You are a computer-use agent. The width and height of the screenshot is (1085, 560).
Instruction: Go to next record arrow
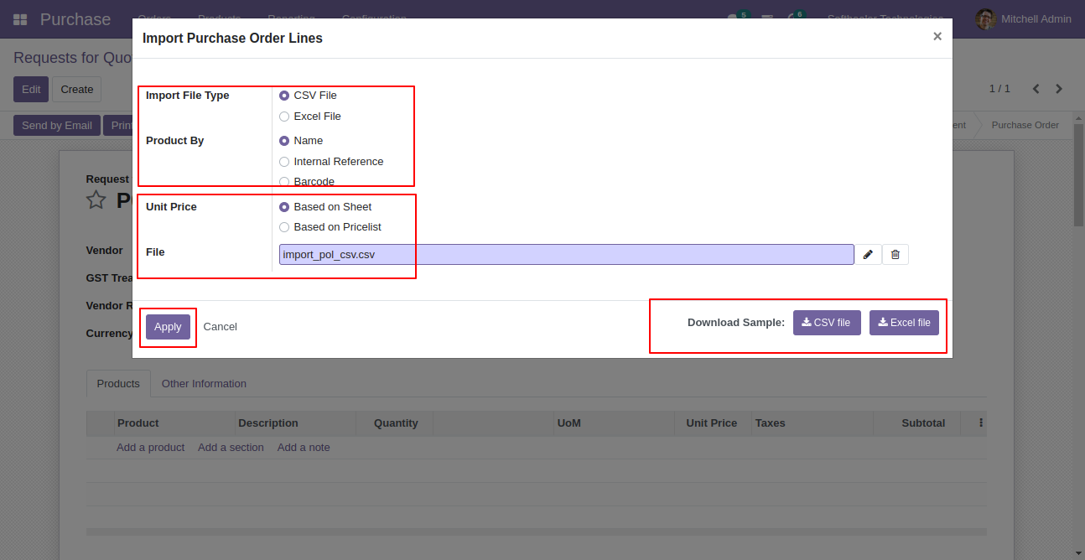(1059, 89)
